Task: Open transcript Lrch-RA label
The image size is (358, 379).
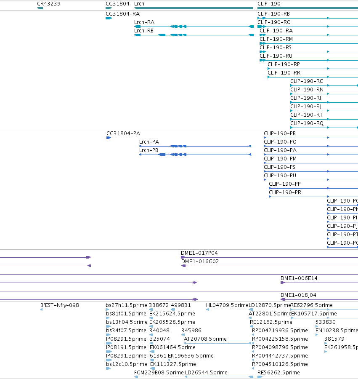Action: [x=144, y=22]
